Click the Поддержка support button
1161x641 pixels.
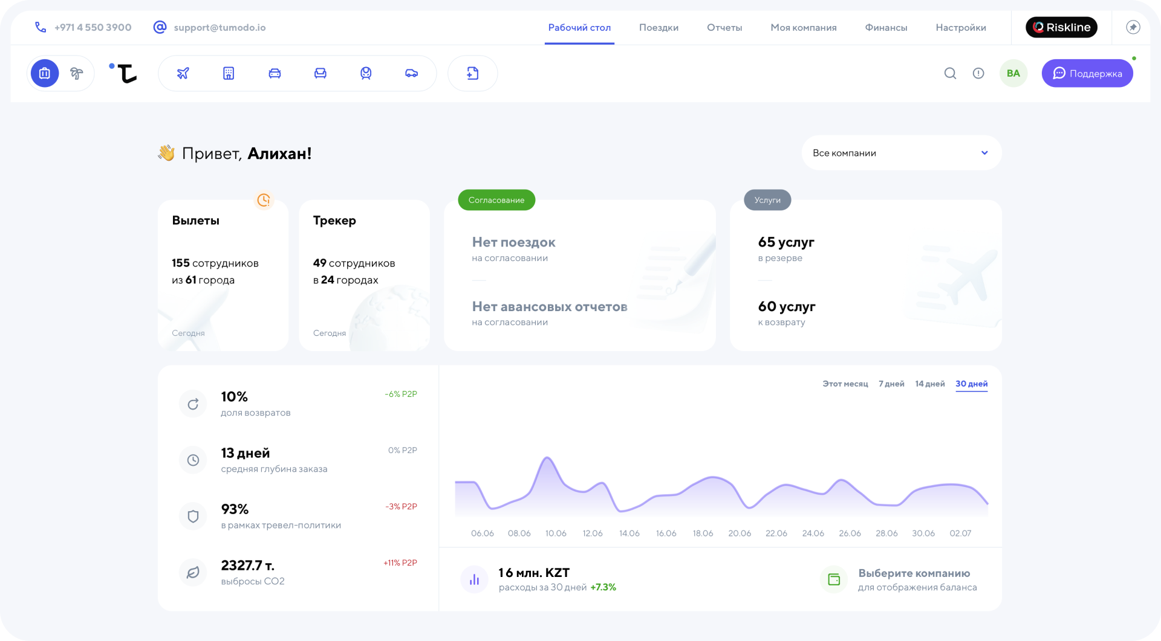click(x=1087, y=73)
